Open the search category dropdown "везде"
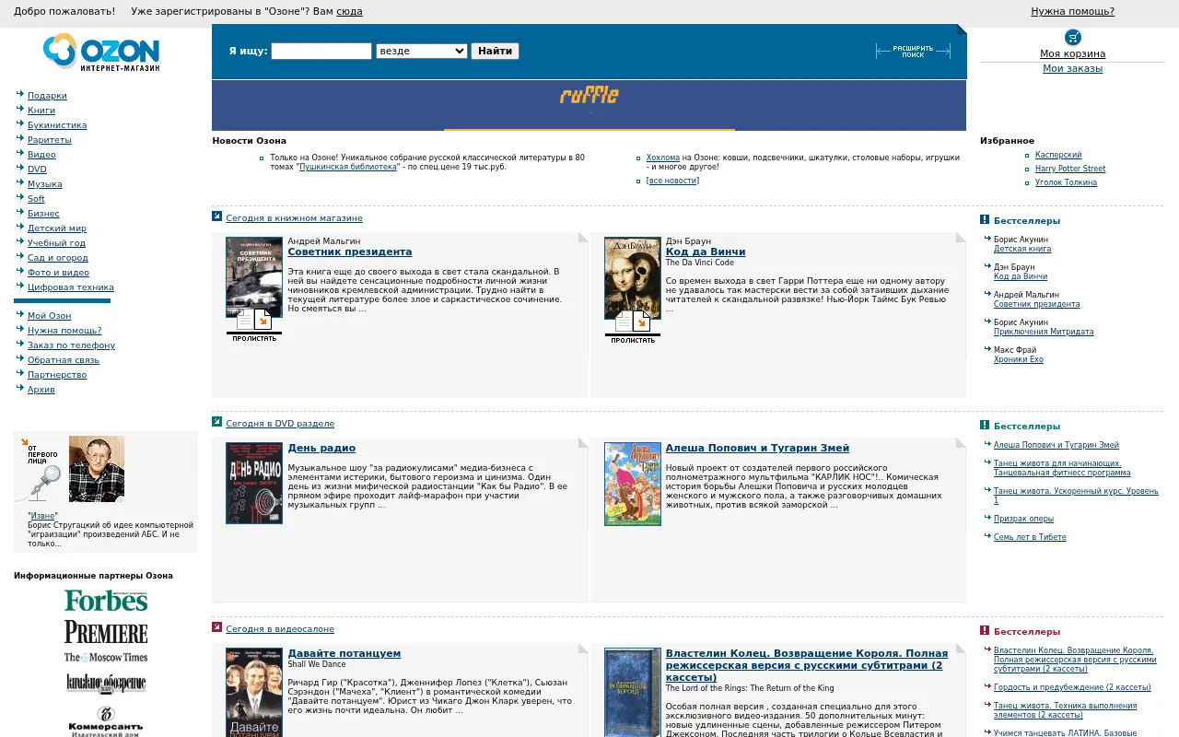This screenshot has height=737, width=1179. pos(422,51)
